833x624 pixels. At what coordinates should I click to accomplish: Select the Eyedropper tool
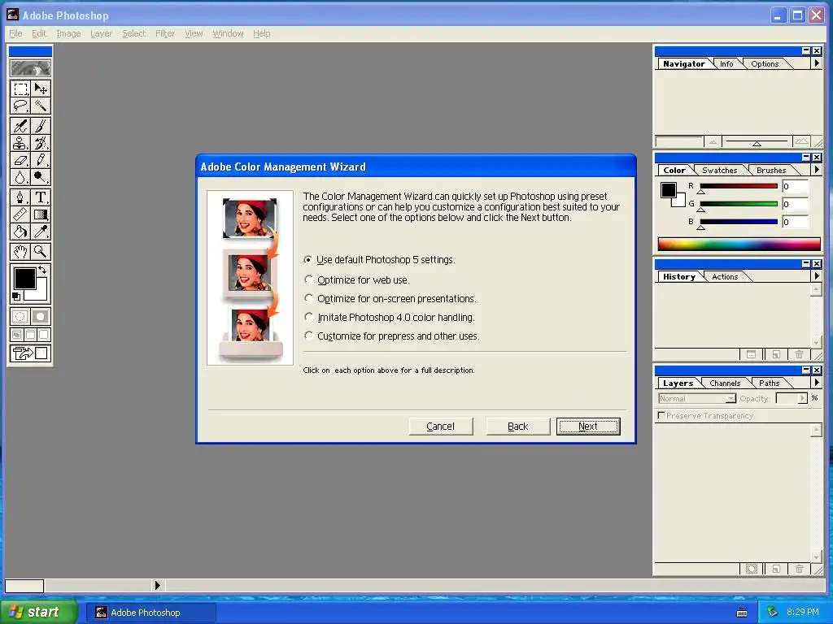pyautogui.click(x=41, y=232)
